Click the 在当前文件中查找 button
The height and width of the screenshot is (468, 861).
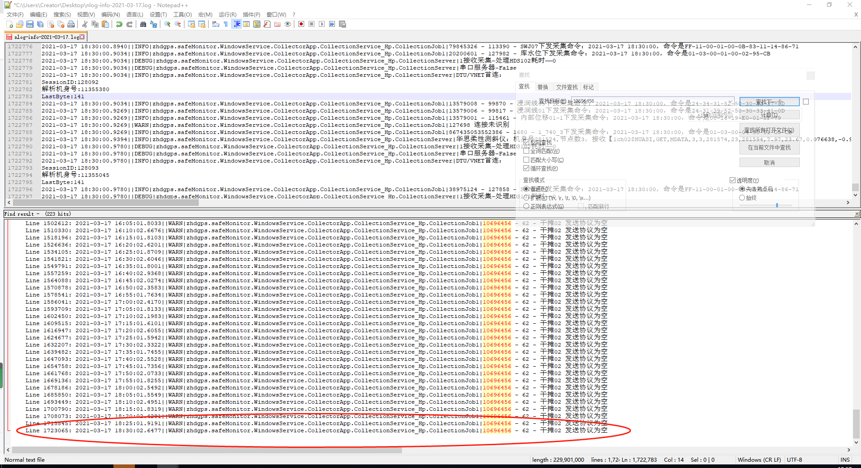point(769,147)
